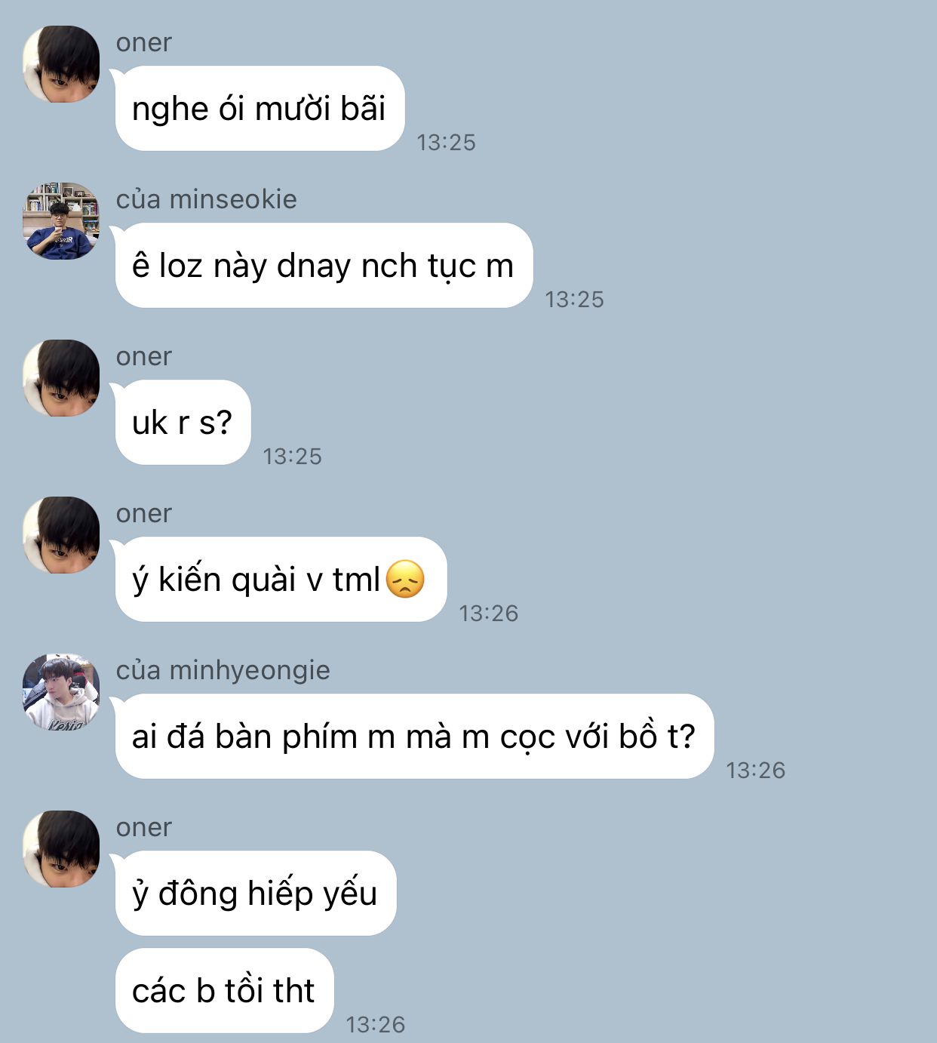Image resolution: width=937 pixels, height=1043 pixels.
Task: Tap oner's avatar beside "nghe ói mười bãi"
Action: click(x=61, y=64)
